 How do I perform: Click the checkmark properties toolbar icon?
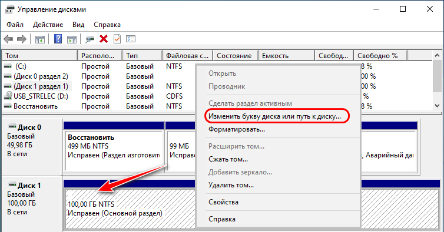pos(117,39)
